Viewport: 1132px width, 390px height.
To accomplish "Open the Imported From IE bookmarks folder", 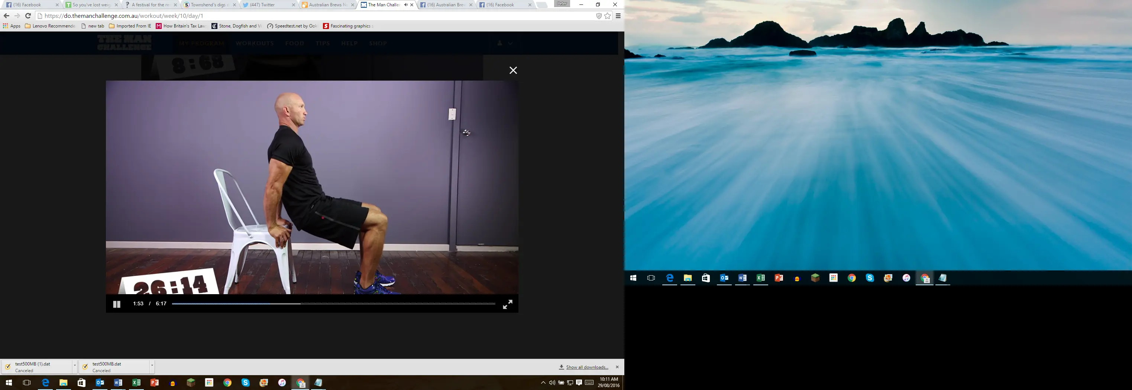I will click(x=130, y=26).
